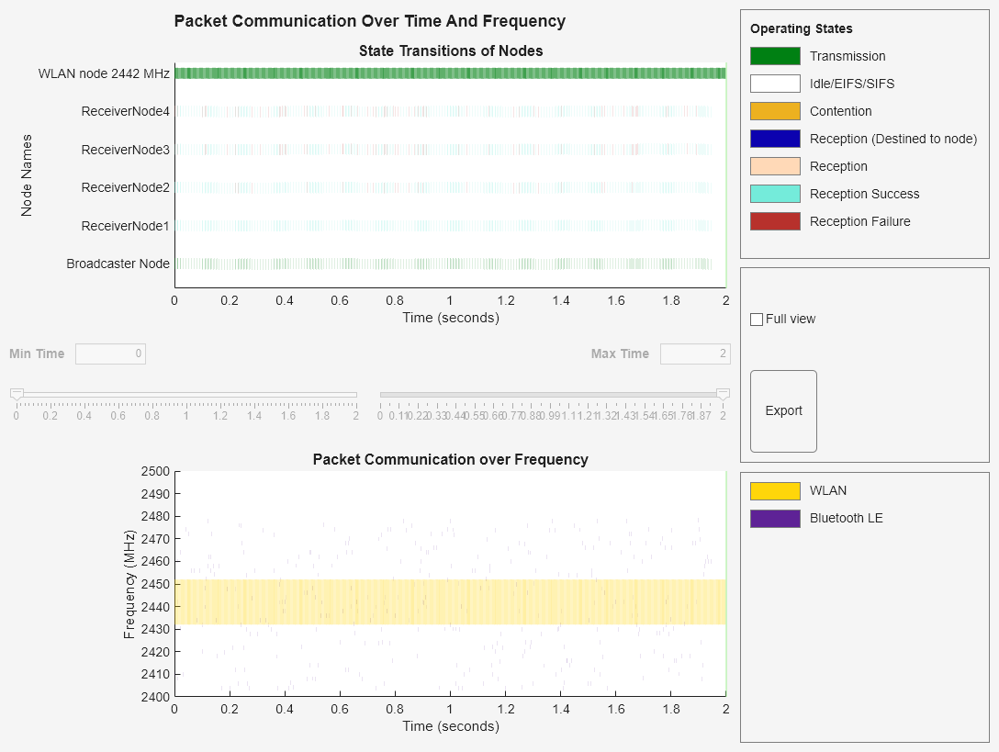Click the Max Time input field
999x752 pixels.
click(695, 354)
